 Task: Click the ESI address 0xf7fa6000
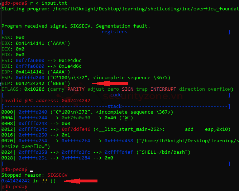[30, 61]
